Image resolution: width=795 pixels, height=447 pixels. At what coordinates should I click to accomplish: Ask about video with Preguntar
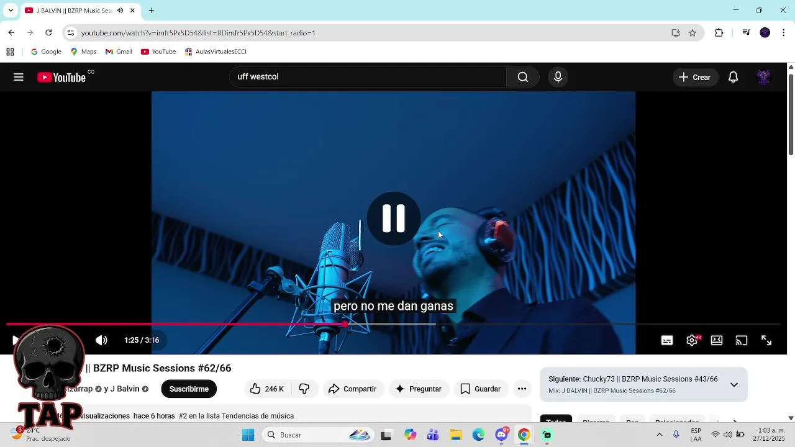(419, 389)
